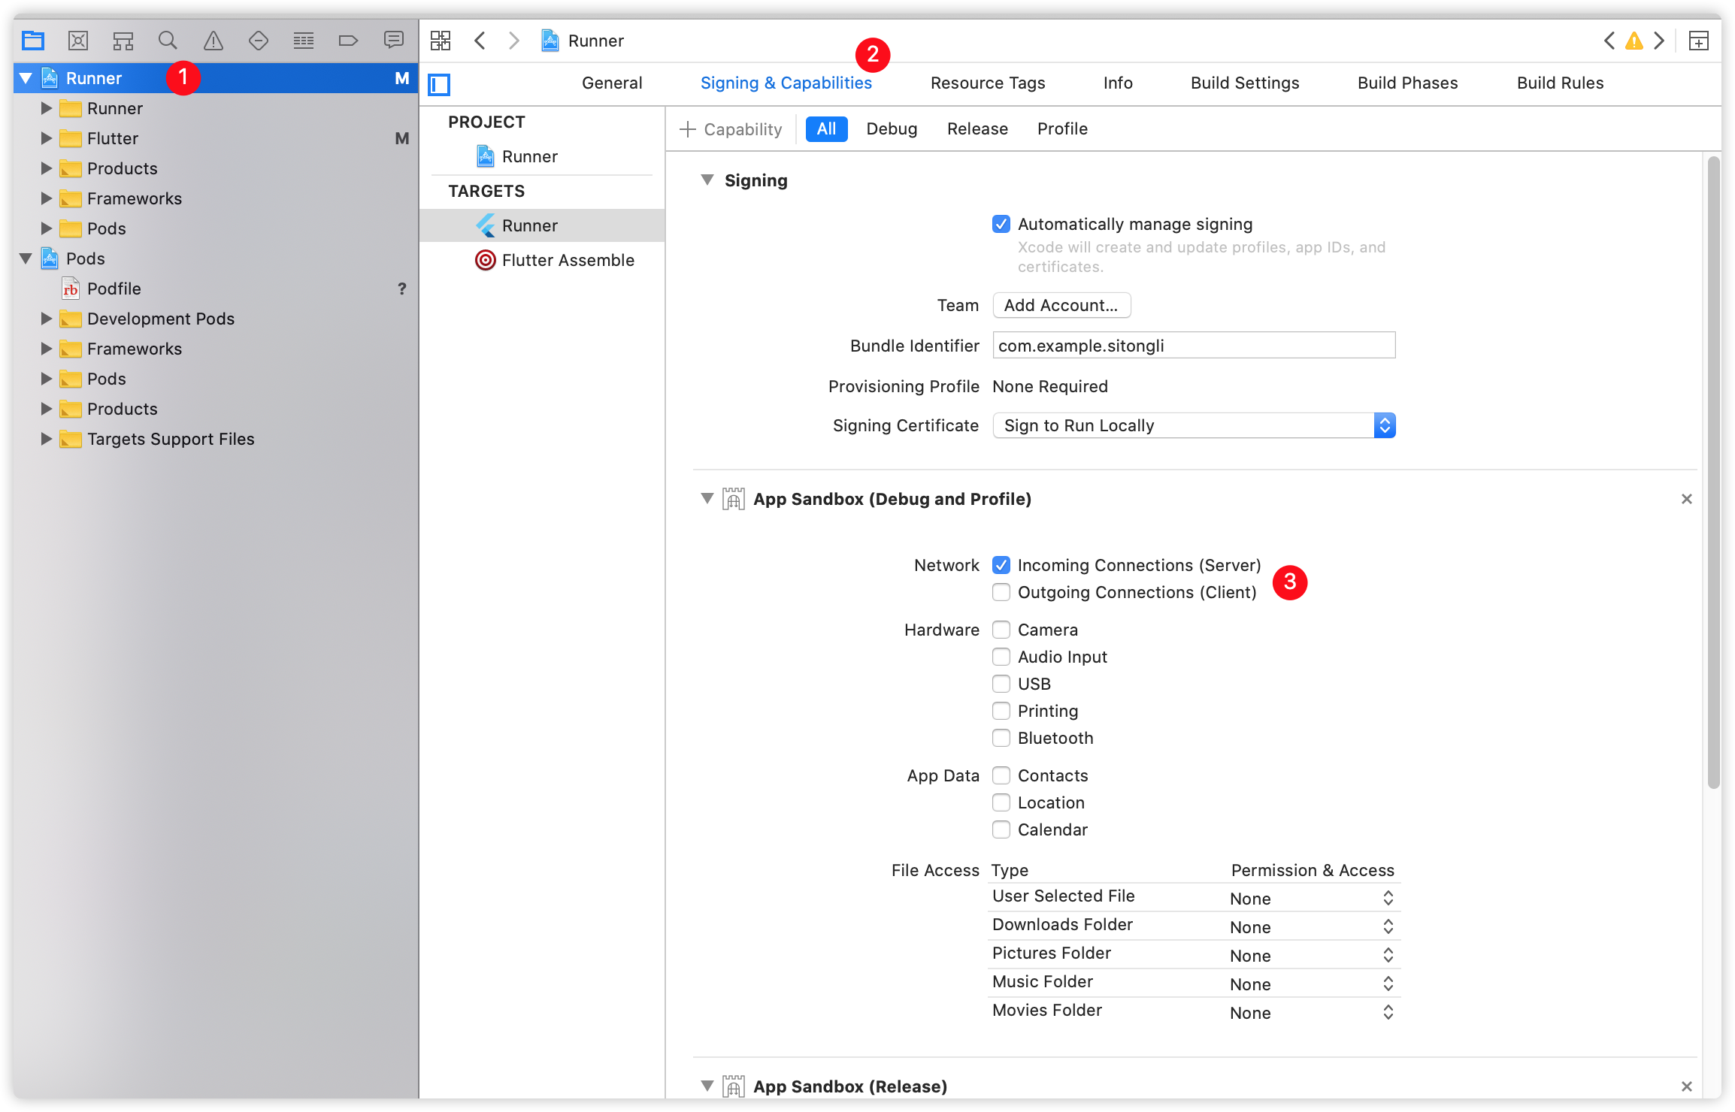The width and height of the screenshot is (1735, 1112).
Task: Open the Build Settings tab
Action: (x=1245, y=83)
